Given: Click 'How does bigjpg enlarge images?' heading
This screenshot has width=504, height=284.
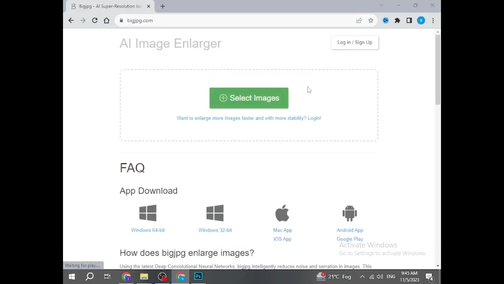Looking at the screenshot, I should tap(187, 253).
